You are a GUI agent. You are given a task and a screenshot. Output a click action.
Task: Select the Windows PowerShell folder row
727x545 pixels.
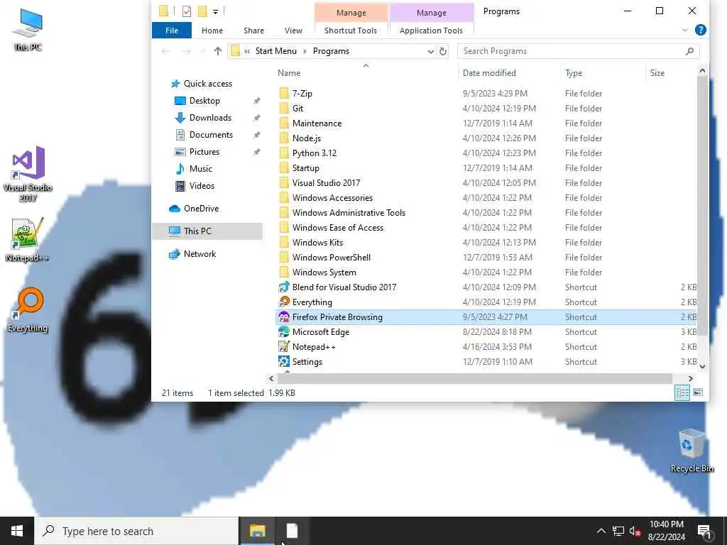click(486, 257)
